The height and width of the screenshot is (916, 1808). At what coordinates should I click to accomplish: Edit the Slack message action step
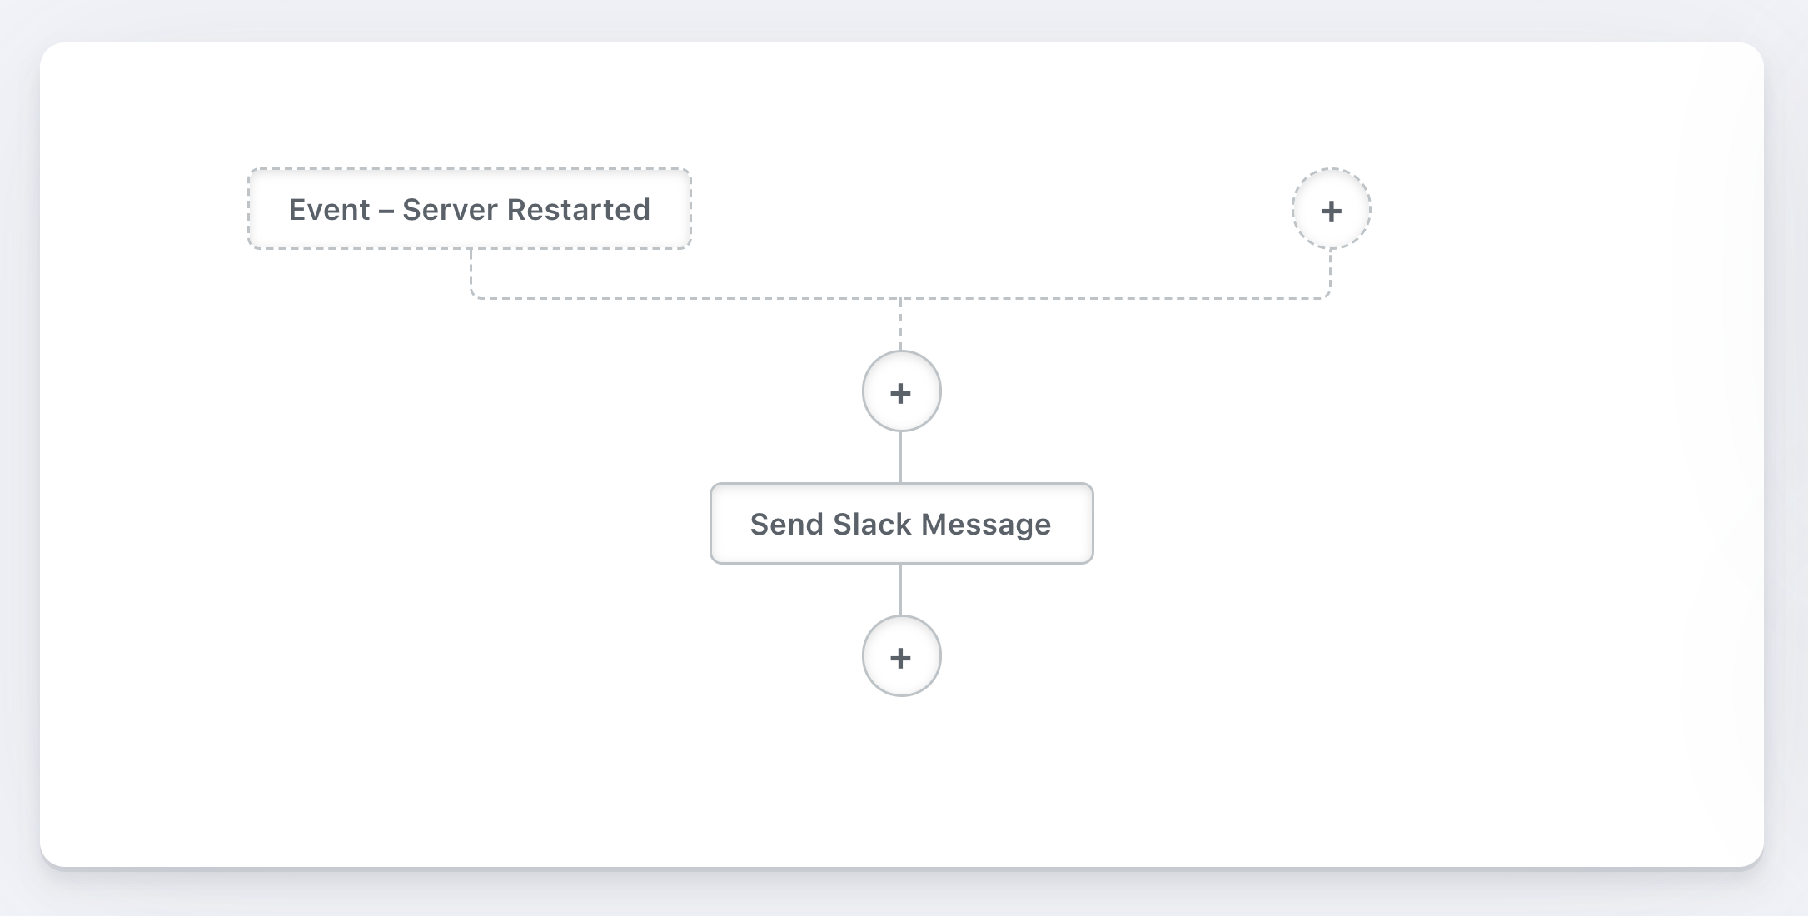[901, 524]
